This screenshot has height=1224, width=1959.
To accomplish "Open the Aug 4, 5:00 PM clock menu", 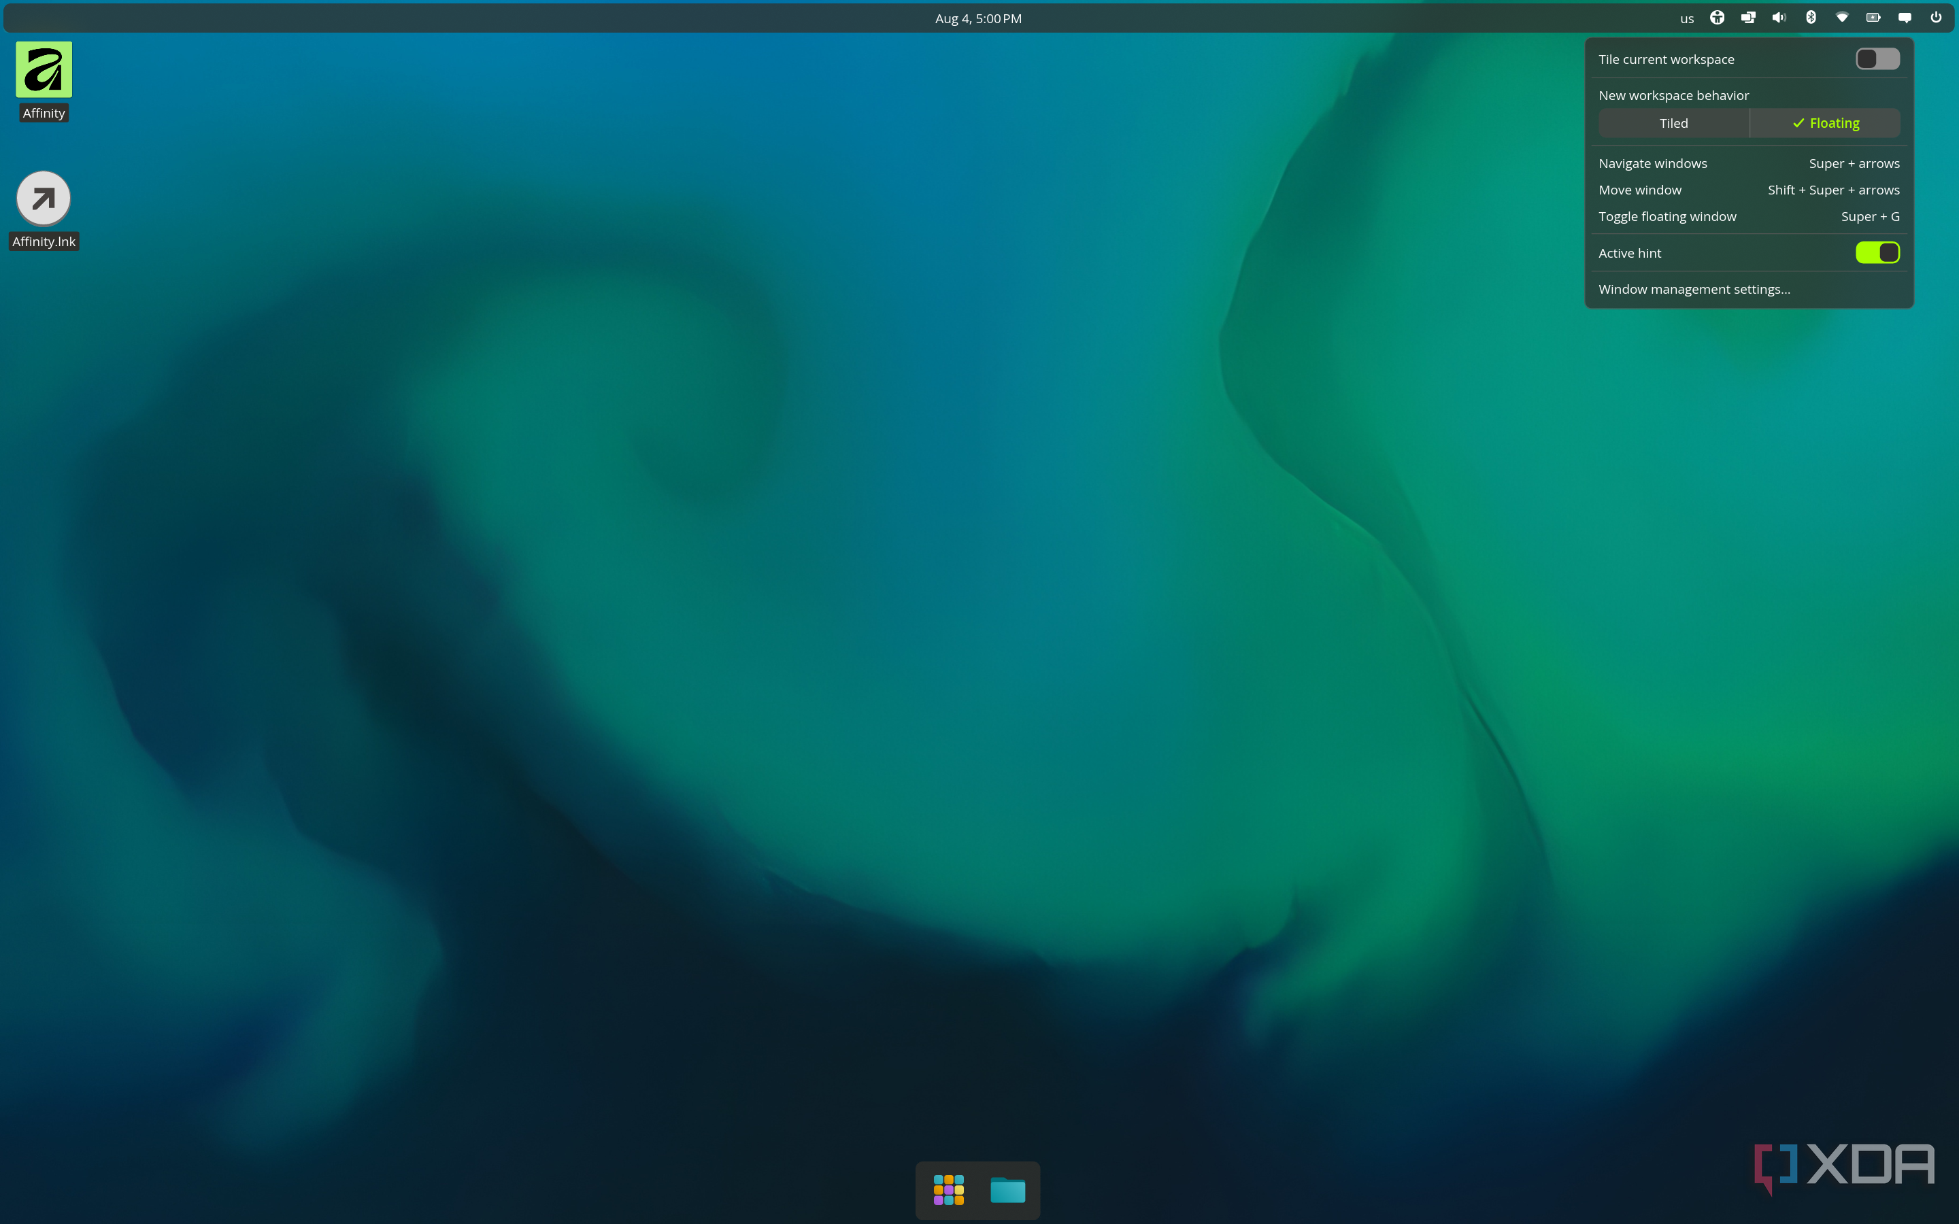I will 979,18.
